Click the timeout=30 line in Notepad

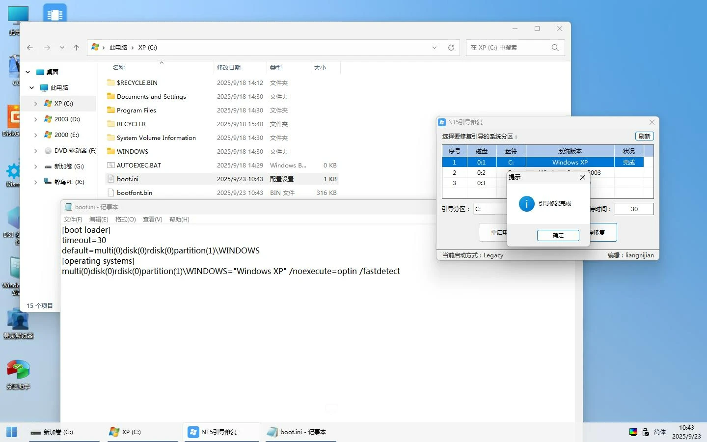click(x=84, y=240)
